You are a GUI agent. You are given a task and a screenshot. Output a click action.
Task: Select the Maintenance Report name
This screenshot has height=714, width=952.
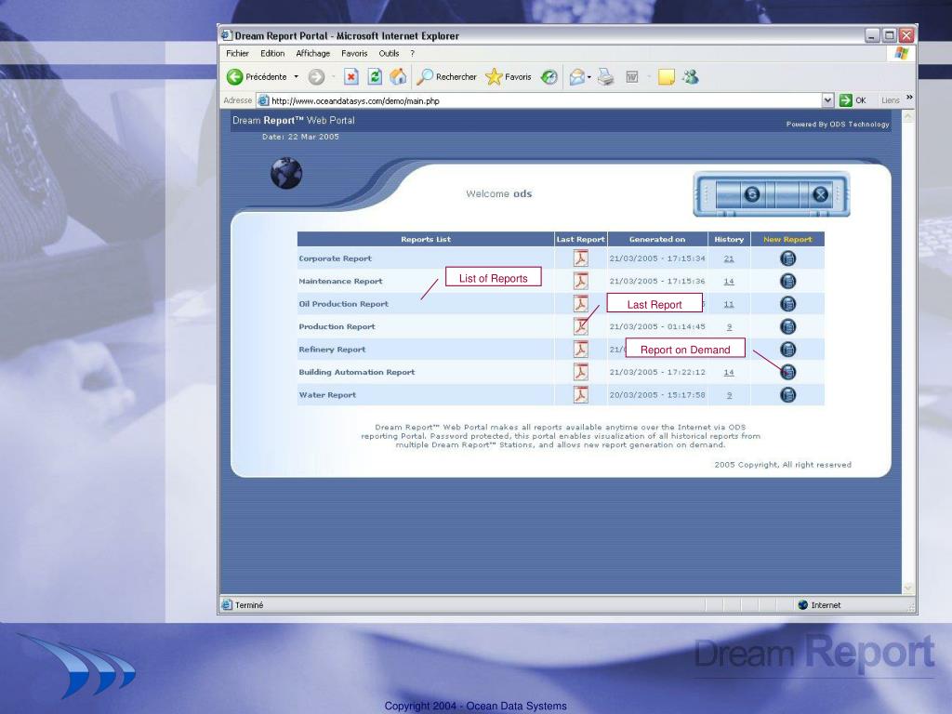(340, 281)
